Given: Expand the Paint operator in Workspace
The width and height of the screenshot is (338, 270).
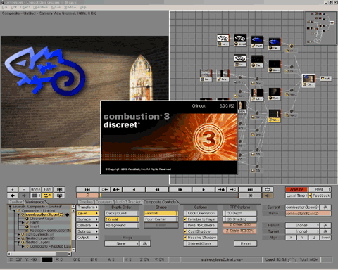Looking at the screenshot, I should click(x=23, y=222).
